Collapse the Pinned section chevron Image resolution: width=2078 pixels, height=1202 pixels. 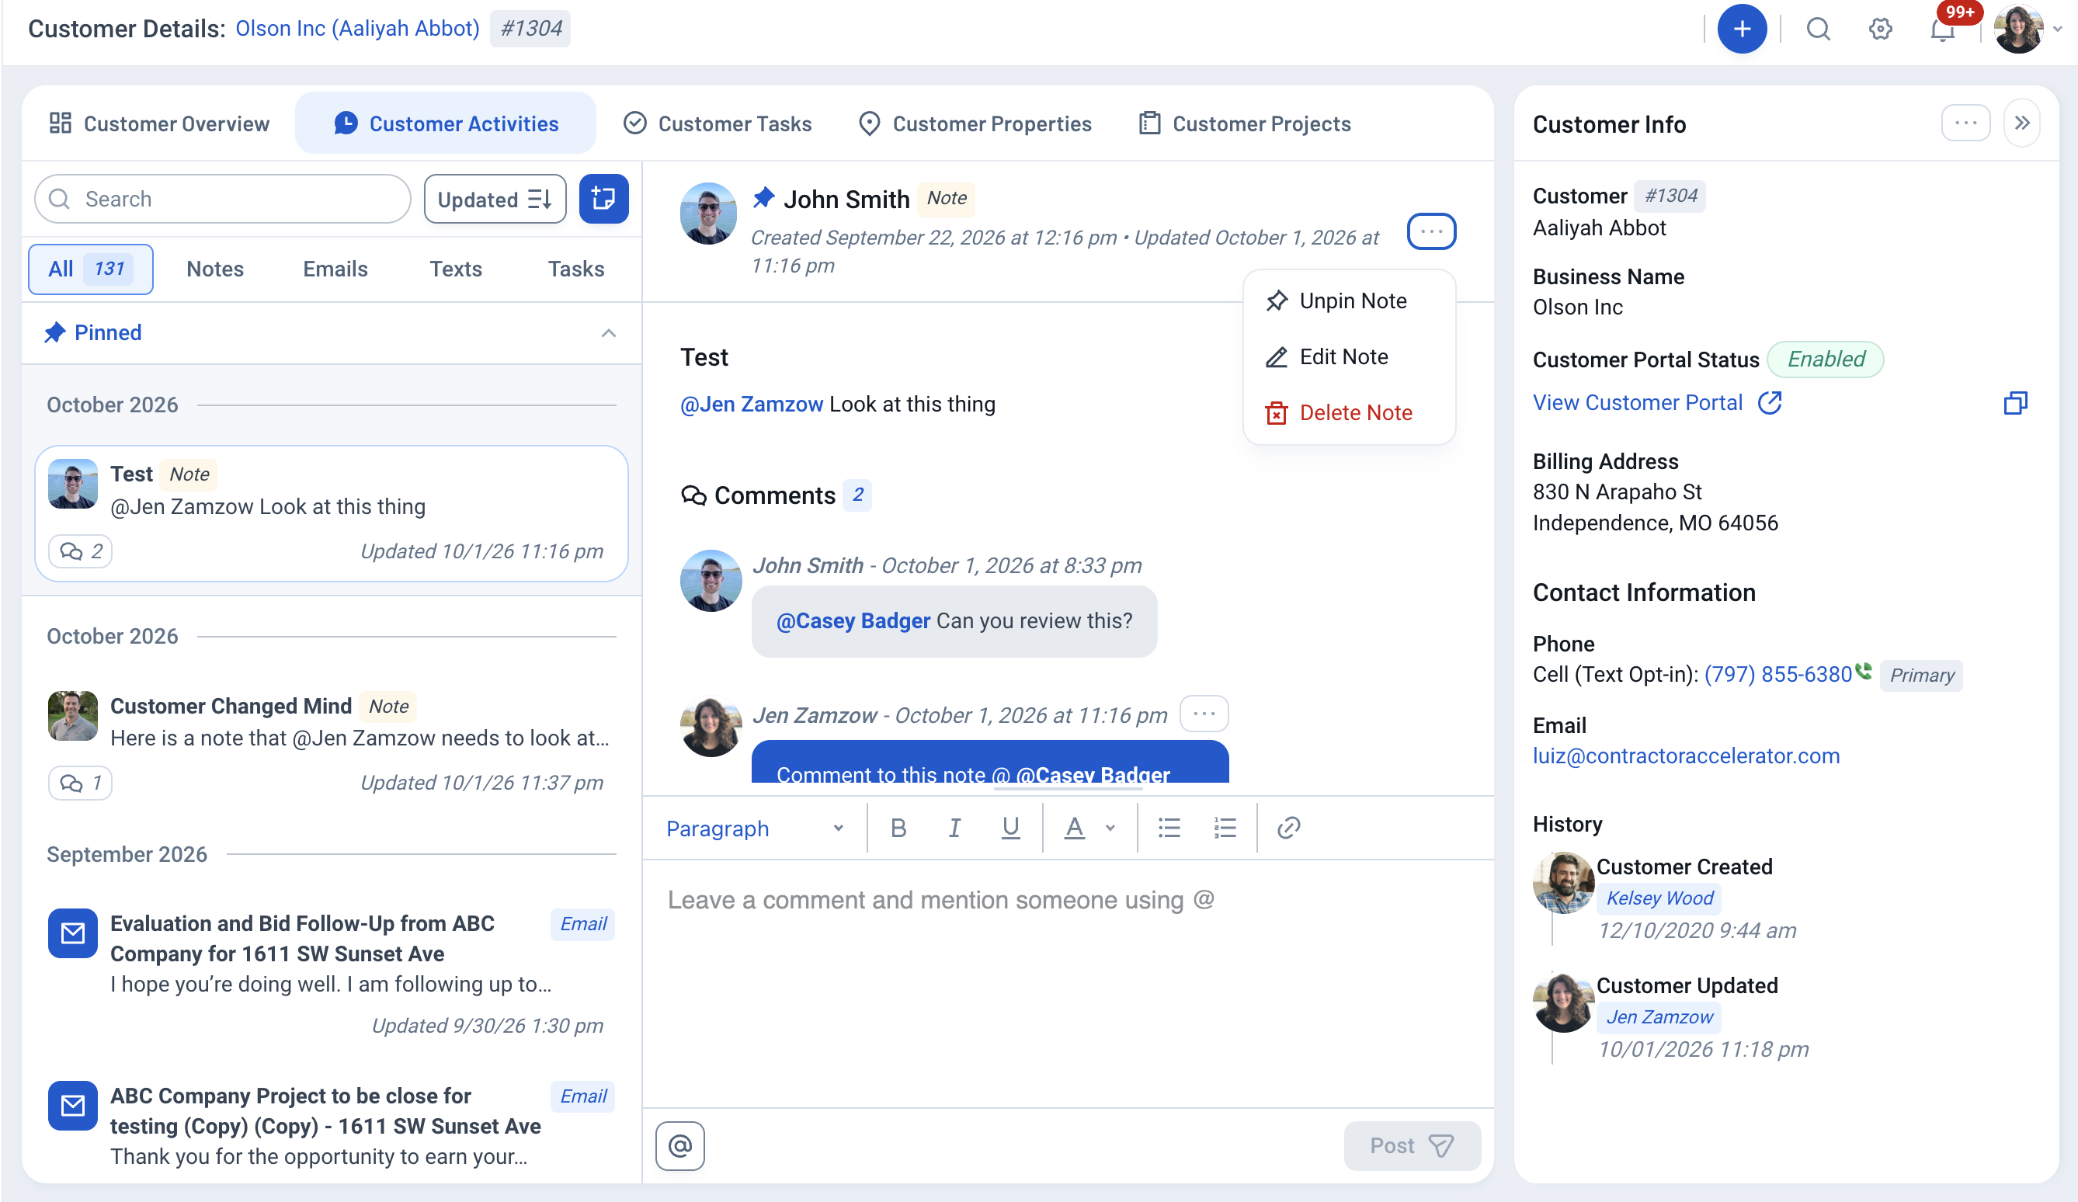pos(609,333)
